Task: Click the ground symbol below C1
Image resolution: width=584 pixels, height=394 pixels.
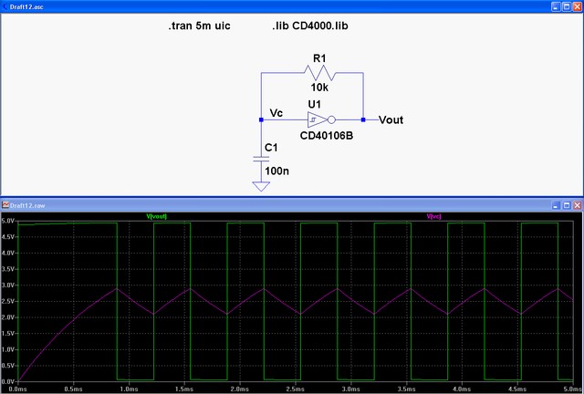Action: [x=261, y=186]
